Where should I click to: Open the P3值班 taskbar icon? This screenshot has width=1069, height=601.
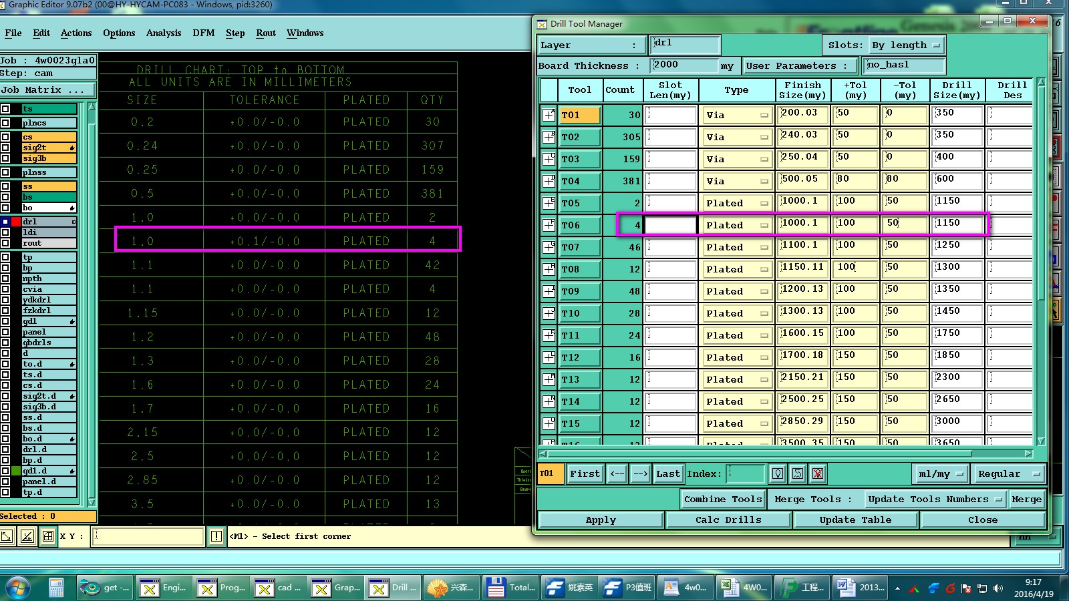pyautogui.click(x=627, y=588)
